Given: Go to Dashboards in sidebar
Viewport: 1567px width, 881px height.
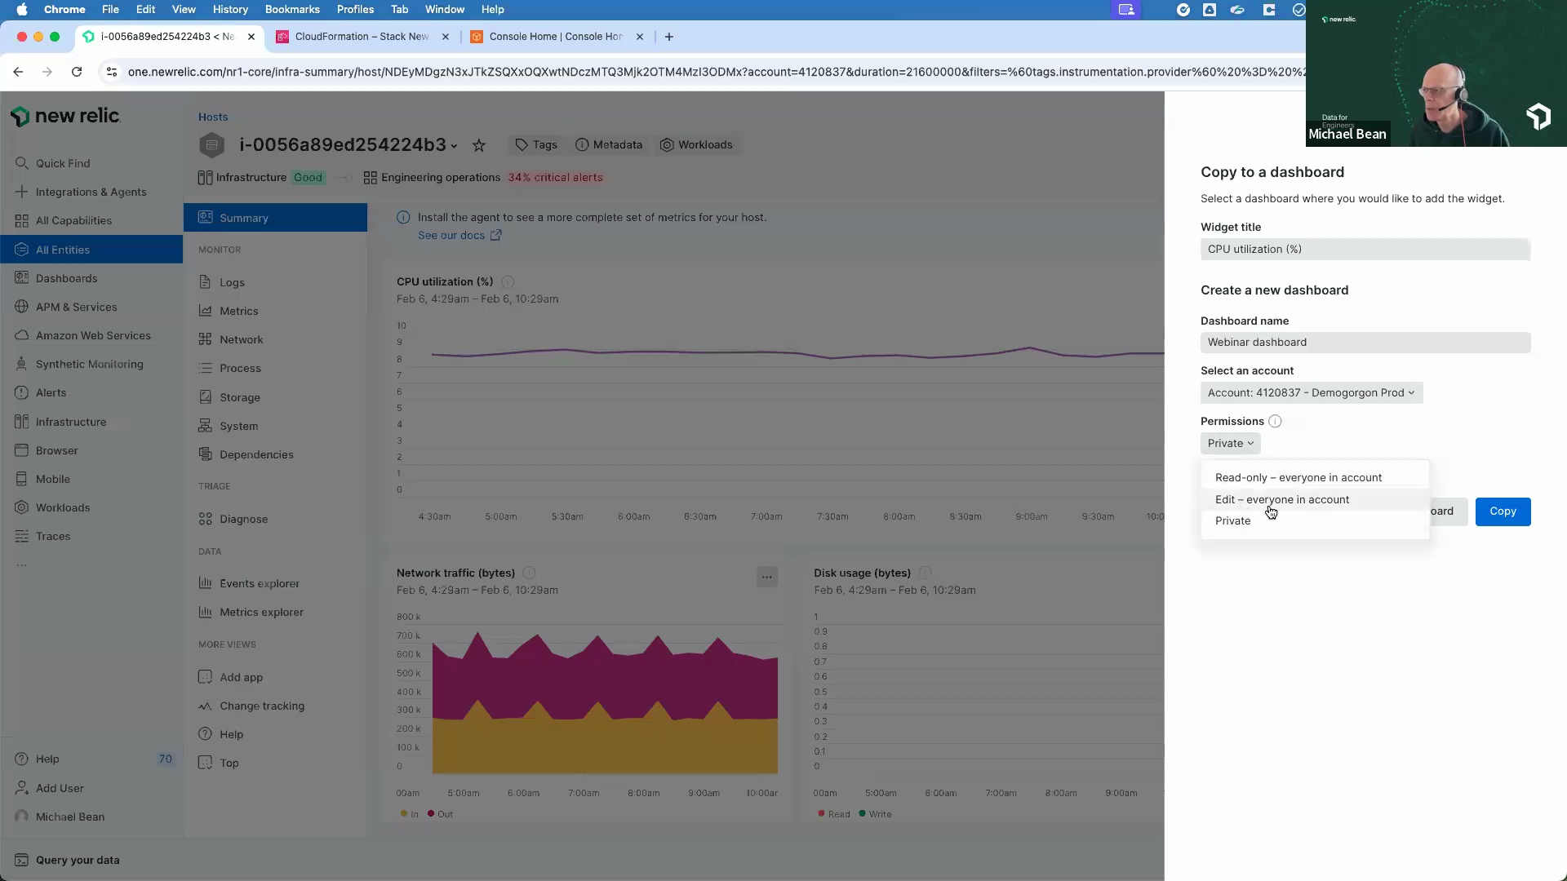Looking at the screenshot, I should 55,278.
